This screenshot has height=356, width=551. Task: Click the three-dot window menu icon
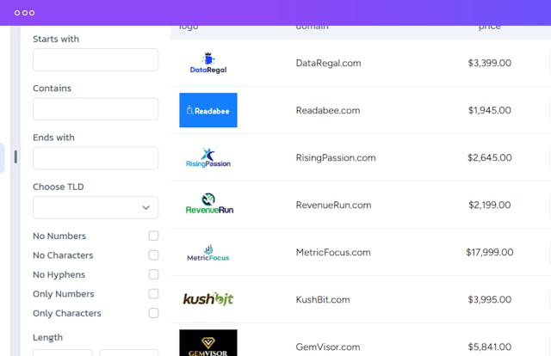tap(25, 13)
